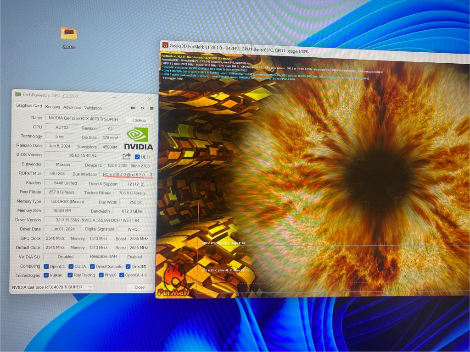Click the Bus Interface question mark
470x352 pixels.
click(x=151, y=175)
